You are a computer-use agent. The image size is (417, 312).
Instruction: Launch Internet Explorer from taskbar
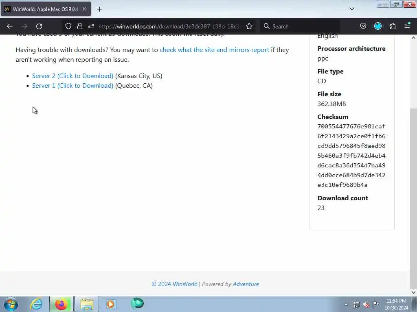point(36,304)
